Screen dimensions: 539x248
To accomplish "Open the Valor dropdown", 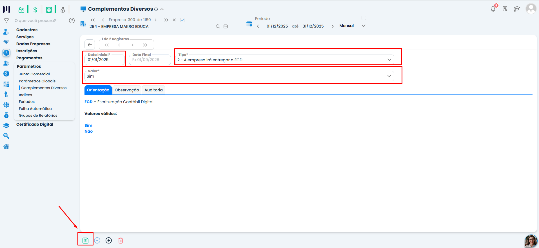I will click(x=239, y=76).
